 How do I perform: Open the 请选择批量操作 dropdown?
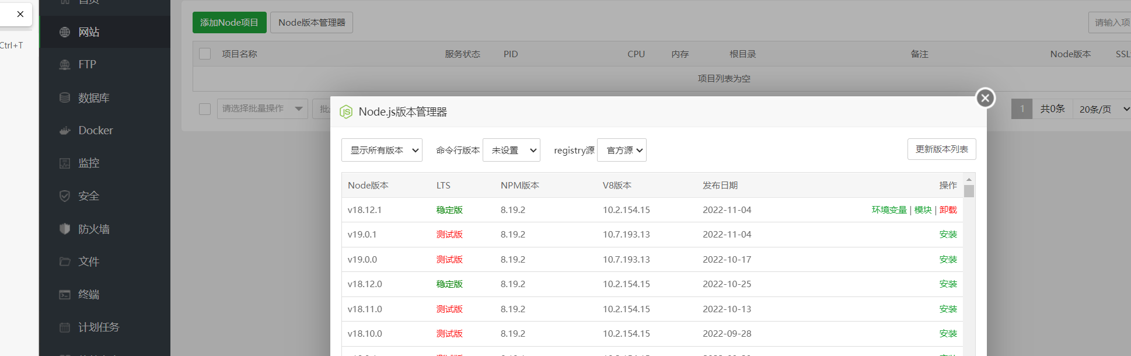click(263, 109)
